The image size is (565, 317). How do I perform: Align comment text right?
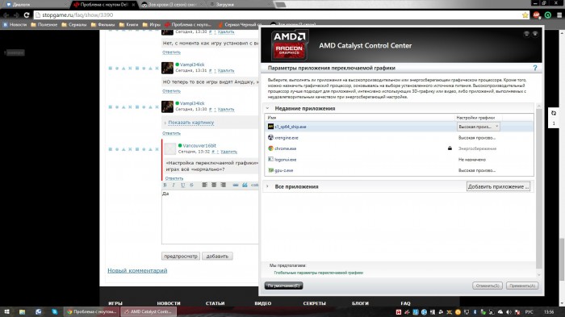pos(223,185)
